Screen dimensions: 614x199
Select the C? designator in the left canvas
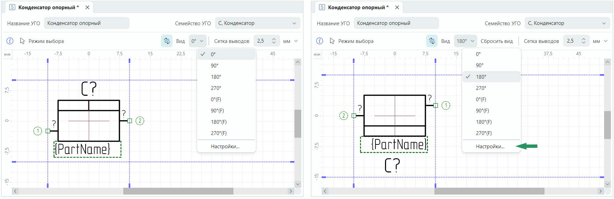[89, 89]
